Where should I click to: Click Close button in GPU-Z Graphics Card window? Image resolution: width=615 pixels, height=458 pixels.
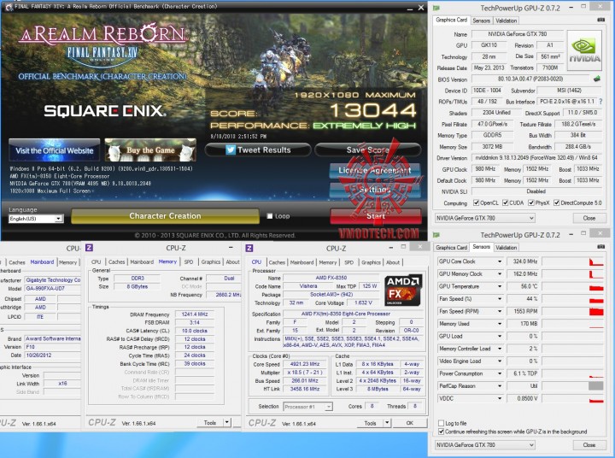(x=589, y=218)
